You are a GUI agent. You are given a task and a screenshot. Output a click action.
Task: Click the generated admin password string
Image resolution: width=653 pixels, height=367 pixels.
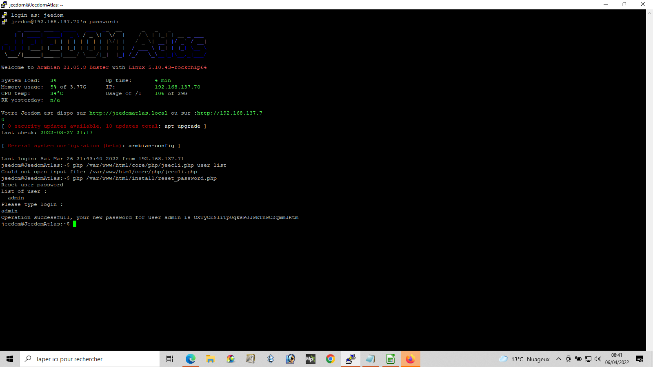pos(246,217)
